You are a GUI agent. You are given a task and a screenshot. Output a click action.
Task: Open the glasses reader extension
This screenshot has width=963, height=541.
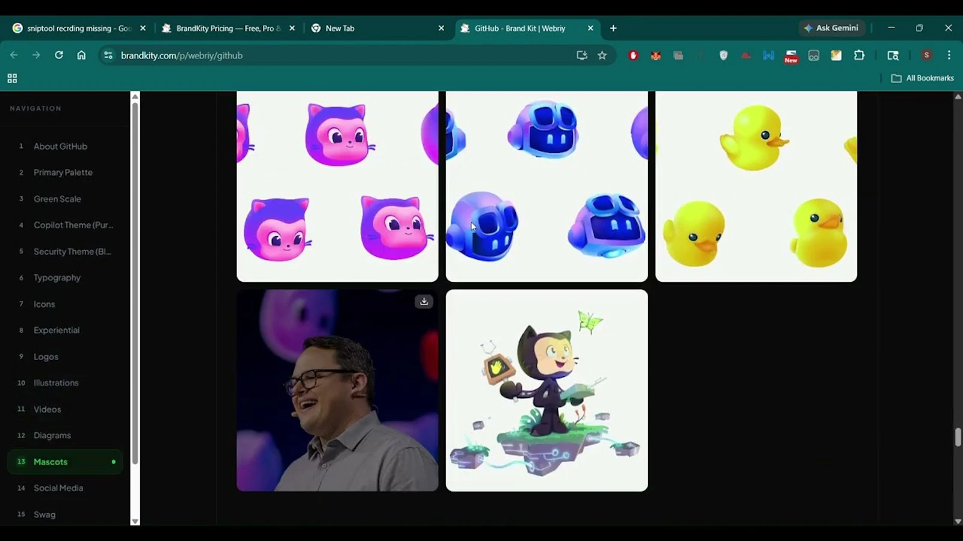[814, 55]
